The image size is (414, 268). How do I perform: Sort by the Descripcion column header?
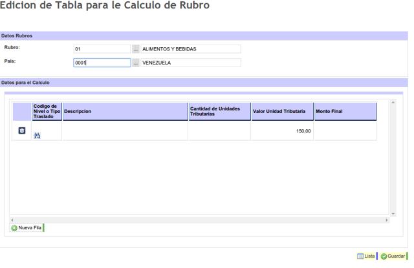(x=125, y=111)
